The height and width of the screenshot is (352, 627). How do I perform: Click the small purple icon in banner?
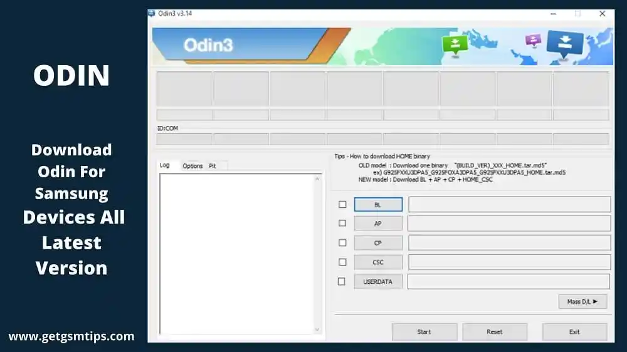[x=533, y=40]
